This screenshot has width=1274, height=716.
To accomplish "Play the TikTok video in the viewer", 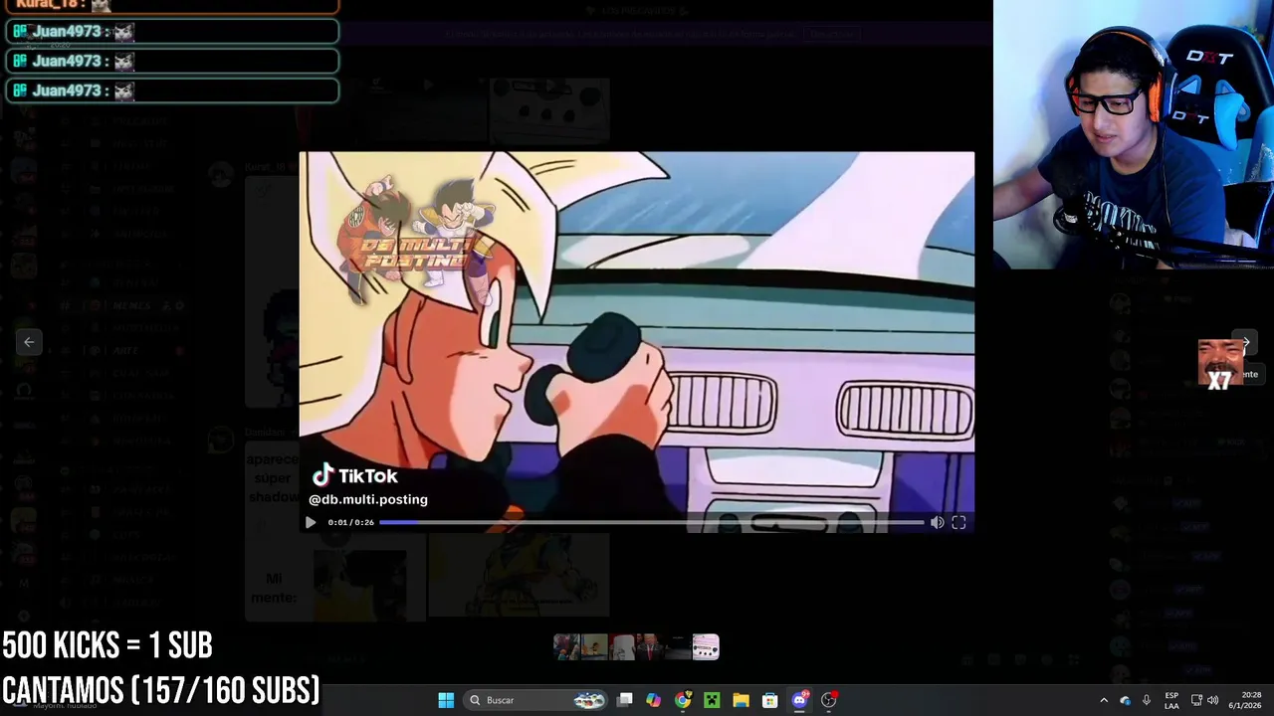I will tap(311, 522).
